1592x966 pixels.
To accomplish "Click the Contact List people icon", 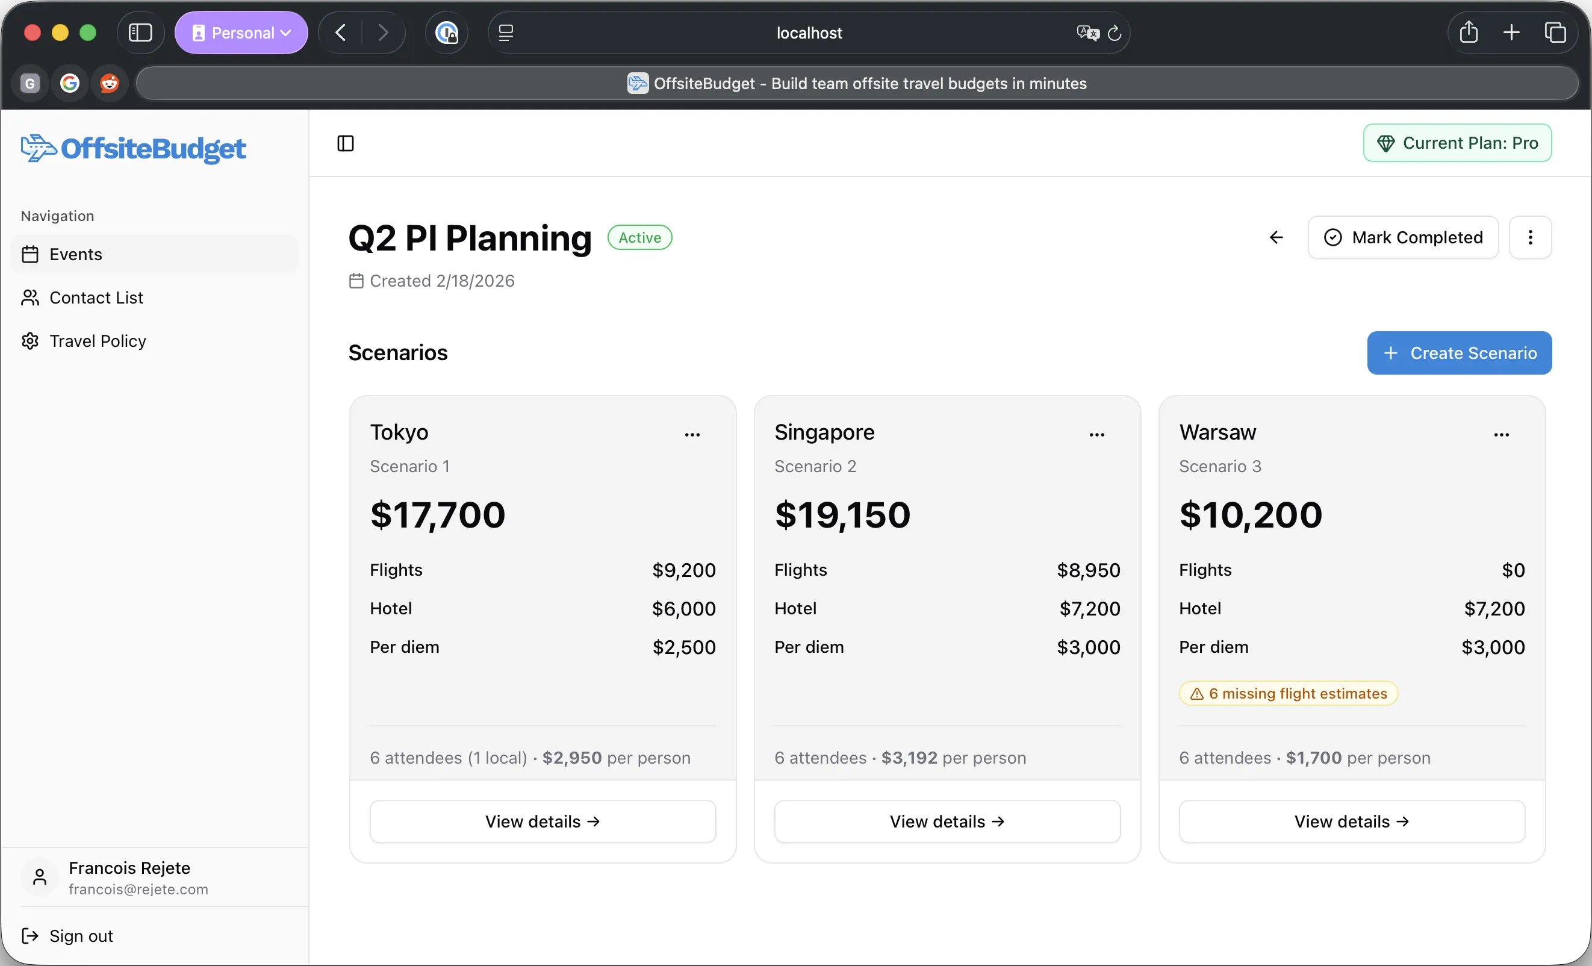I will [x=30, y=298].
